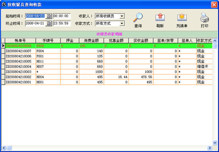This screenshot has width=219, height=152.
Task: Click horizontal scrollbar left arrow
Action: tap(4, 148)
